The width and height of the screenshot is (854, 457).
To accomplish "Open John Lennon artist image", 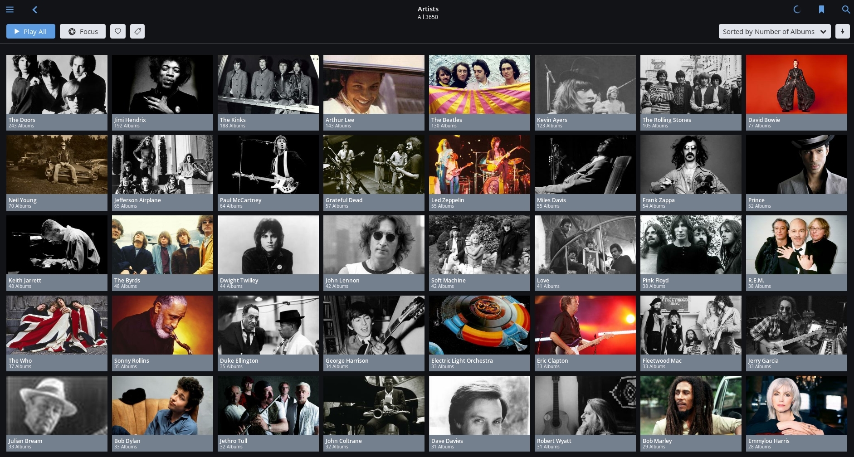I will (374, 245).
